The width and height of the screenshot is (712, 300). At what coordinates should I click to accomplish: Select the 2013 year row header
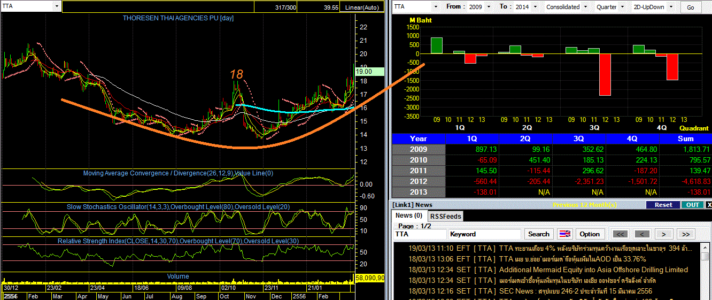(419, 192)
